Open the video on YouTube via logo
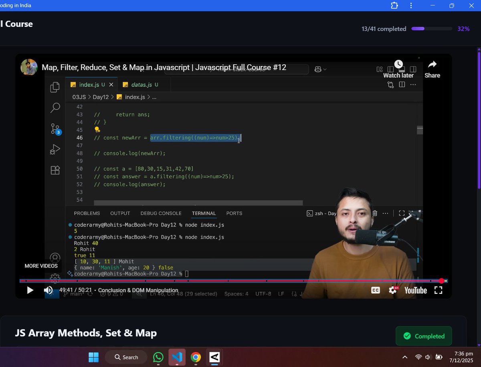Viewport: 481px width, 367px height. 416,291
